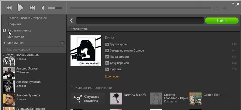Open Алексей Булгаков's avatar
Image resolution: width=241 pixels, height=110 pixels.
pyautogui.click(x=9, y=87)
